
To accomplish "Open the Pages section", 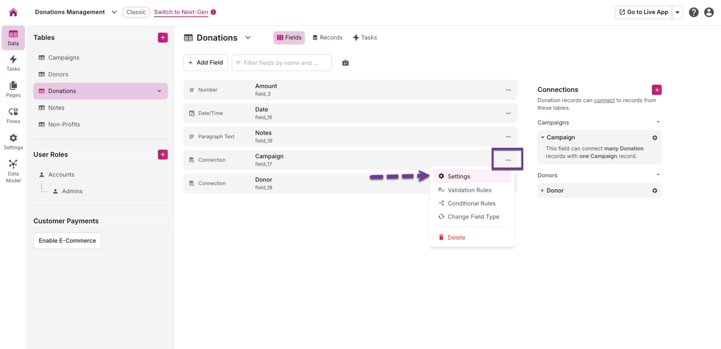I will [x=13, y=89].
